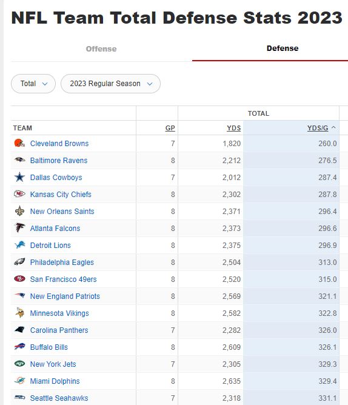Image resolution: width=348 pixels, height=405 pixels.
Task: Open the New York Jets team link
Action: [53, 364]
